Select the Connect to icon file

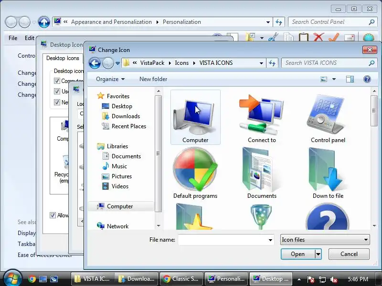(x=262, y=117)
